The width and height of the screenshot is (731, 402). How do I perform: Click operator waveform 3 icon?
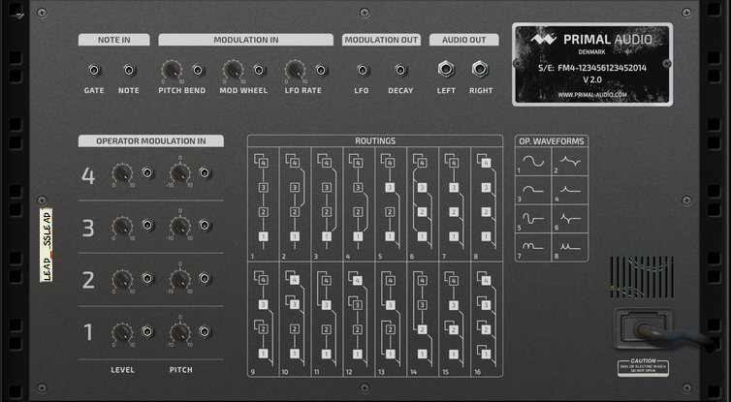pos(533,190)
